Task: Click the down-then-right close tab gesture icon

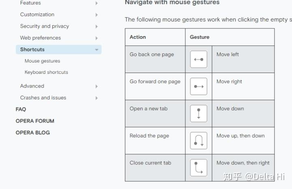Action: tap(198, 168)
